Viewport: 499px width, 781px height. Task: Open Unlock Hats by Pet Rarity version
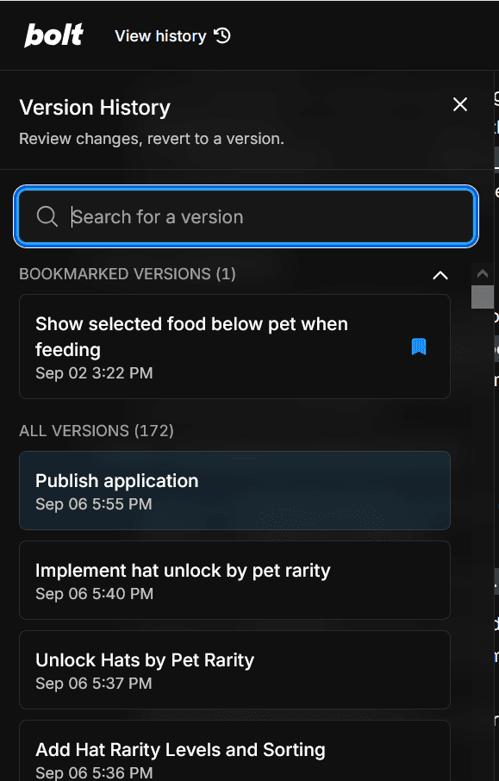pyautogui.click(x=234, y=670)
